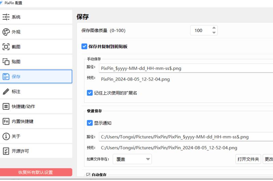This screenshot has width=273, height=181.
Task: Switch to the 贴图 settings section
Action: coord(36,62)
